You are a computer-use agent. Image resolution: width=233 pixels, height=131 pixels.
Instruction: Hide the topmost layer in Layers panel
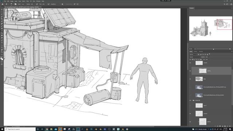pyautogui.click(x=190, y=63)
